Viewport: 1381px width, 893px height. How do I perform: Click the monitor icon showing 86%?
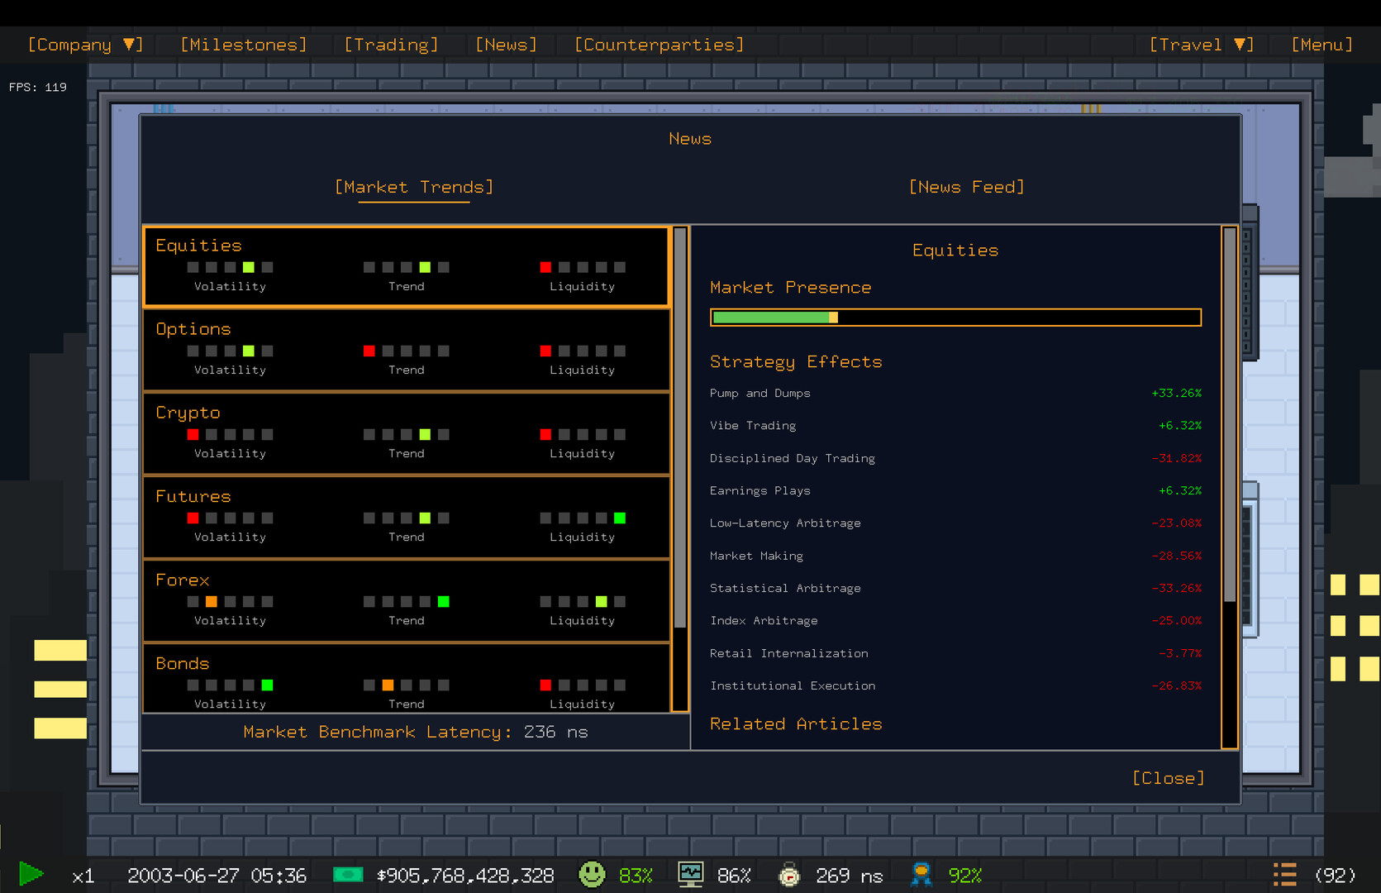pyautogui.click(x=691, y=873)
